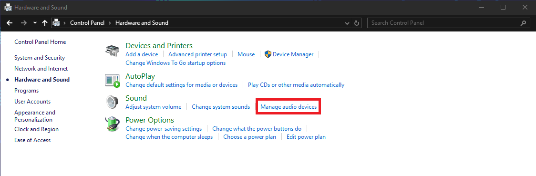This screenshot has width=536, height=176.
Task: Go forward with the Forward arrow
Action: pos(23,23)
